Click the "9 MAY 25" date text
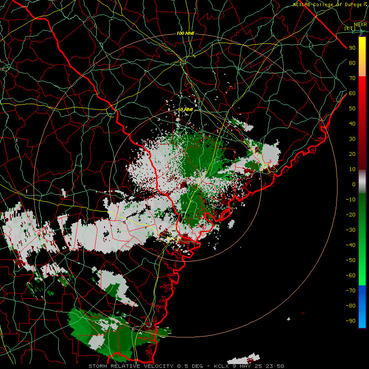The height and width of the screenshot is (369, 369). click(248, 366)
